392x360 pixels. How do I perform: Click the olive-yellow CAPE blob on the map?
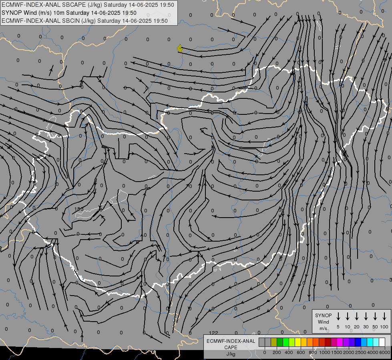180,48
